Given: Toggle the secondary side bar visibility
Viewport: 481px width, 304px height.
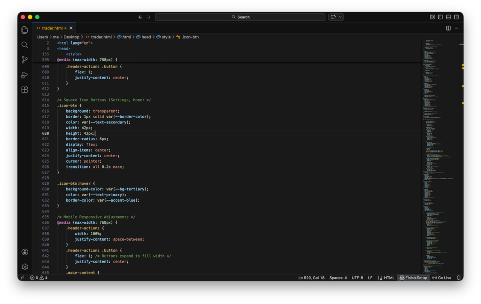Looking at the screenshot, I should (x=456, y=17).
